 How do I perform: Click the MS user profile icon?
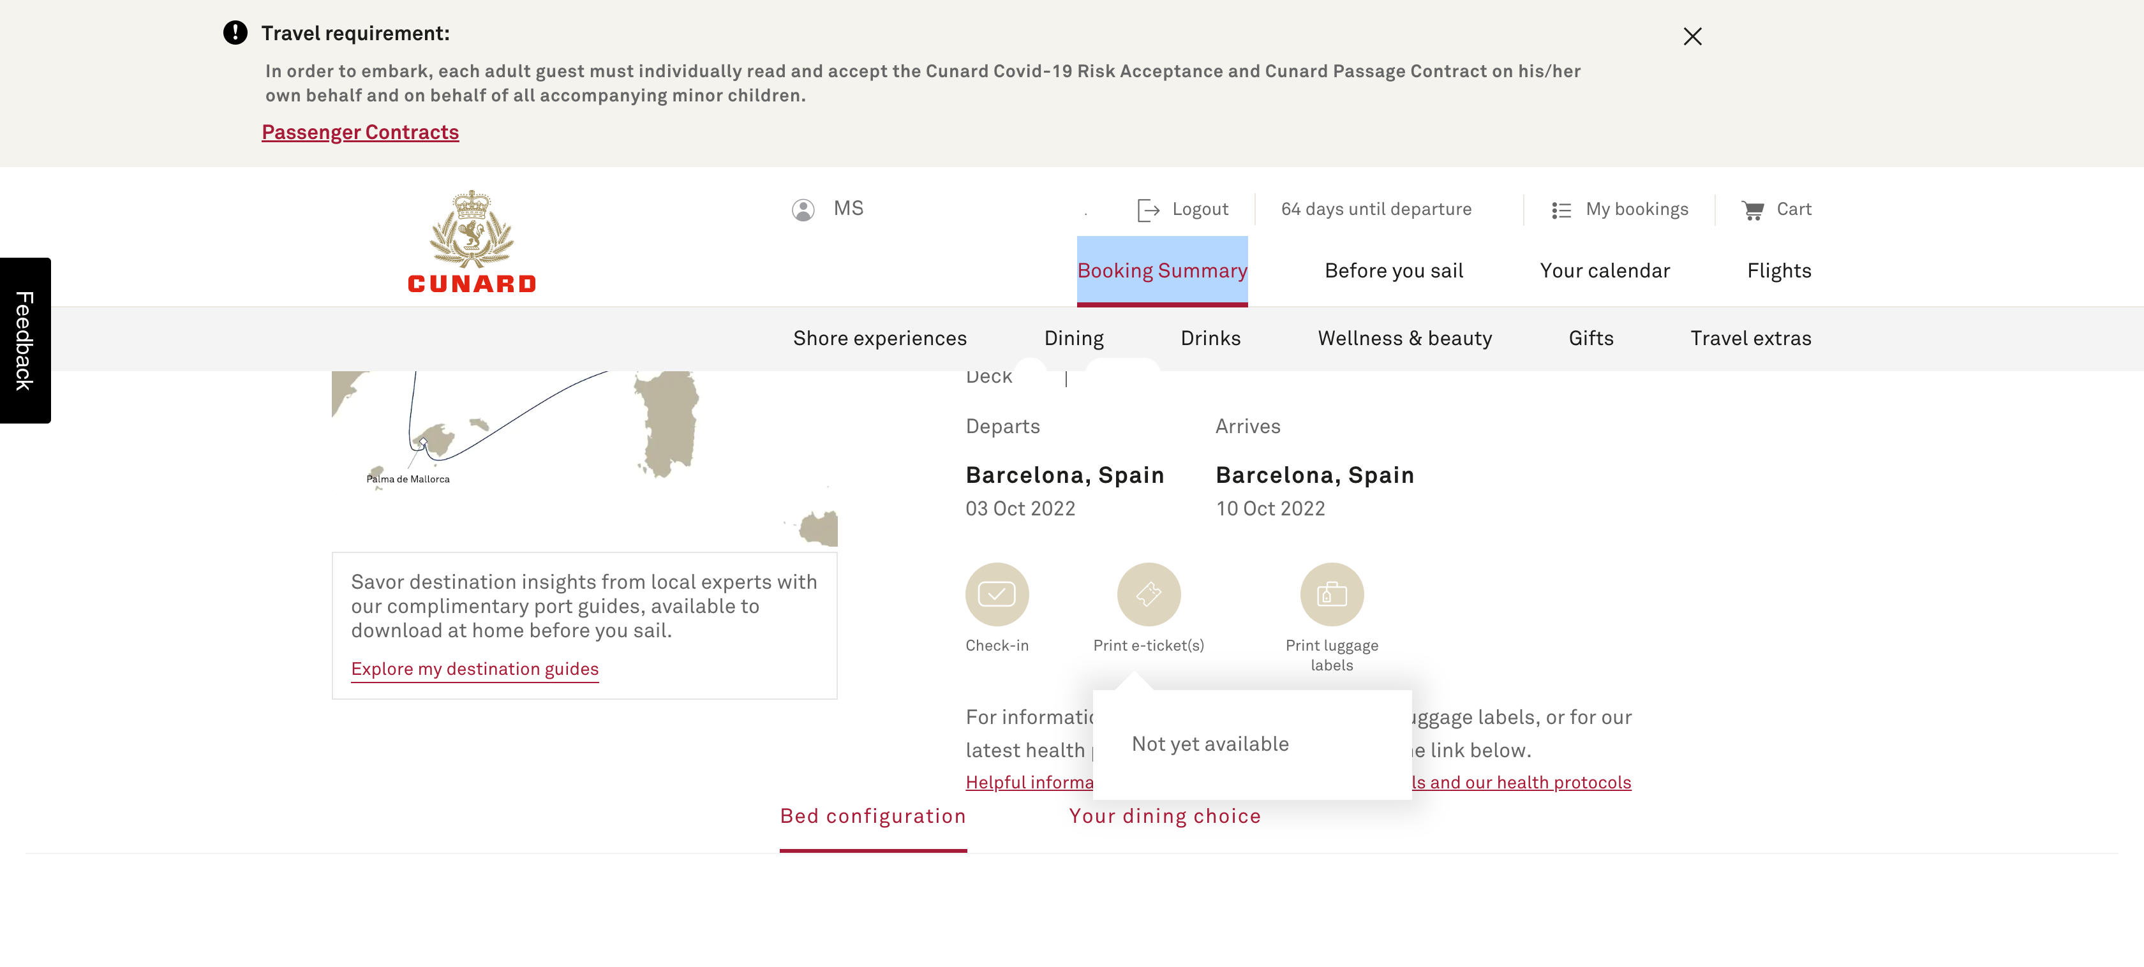coord(802,210)
